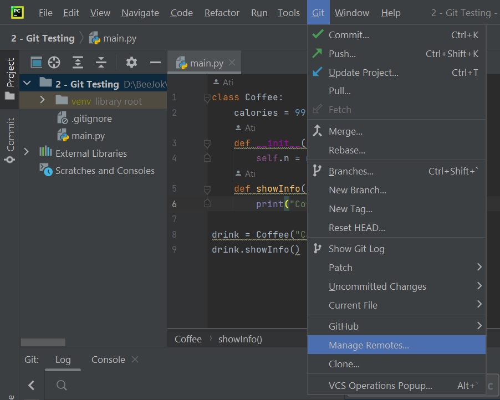
Task: Open search in the Git Log toolbar
Action: coord(61,385)
